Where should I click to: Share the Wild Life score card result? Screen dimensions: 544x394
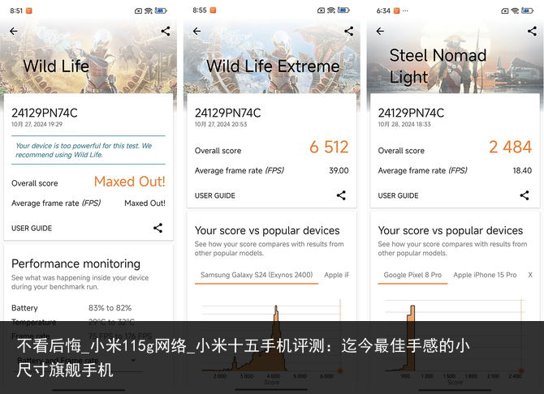point(158,228)
